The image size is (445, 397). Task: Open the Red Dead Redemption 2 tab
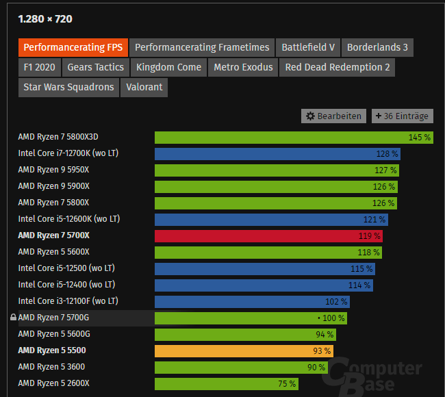click(x=337, y=68)
